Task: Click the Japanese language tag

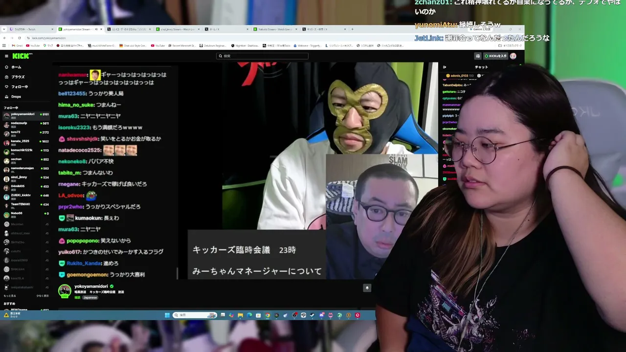Action: click(90, 298)
